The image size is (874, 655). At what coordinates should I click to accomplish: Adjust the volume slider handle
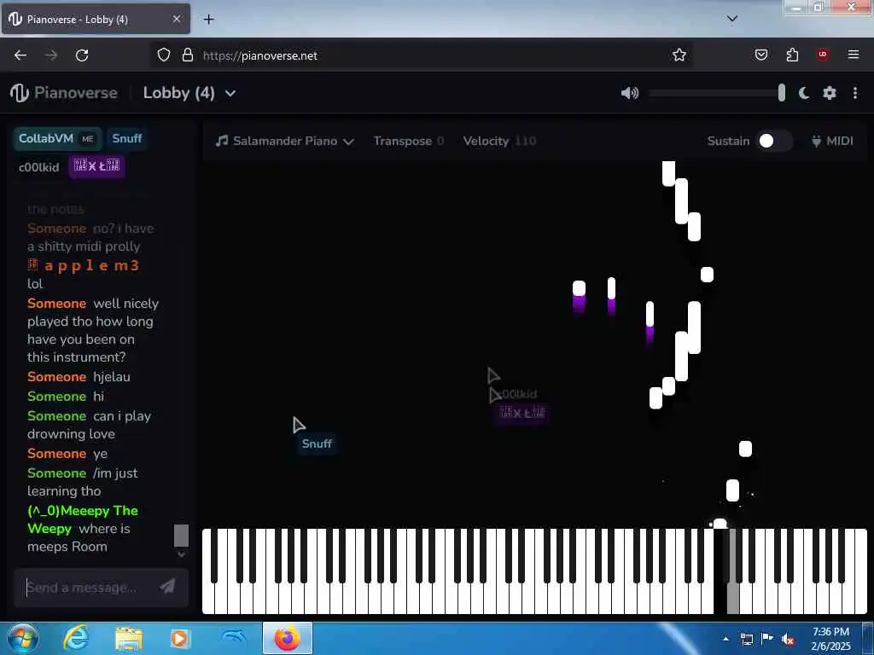click(782, 93)
